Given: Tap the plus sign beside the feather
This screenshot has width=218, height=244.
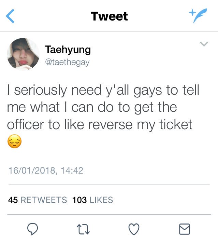Looking at the screenshot, I should (x=192, y=12).
